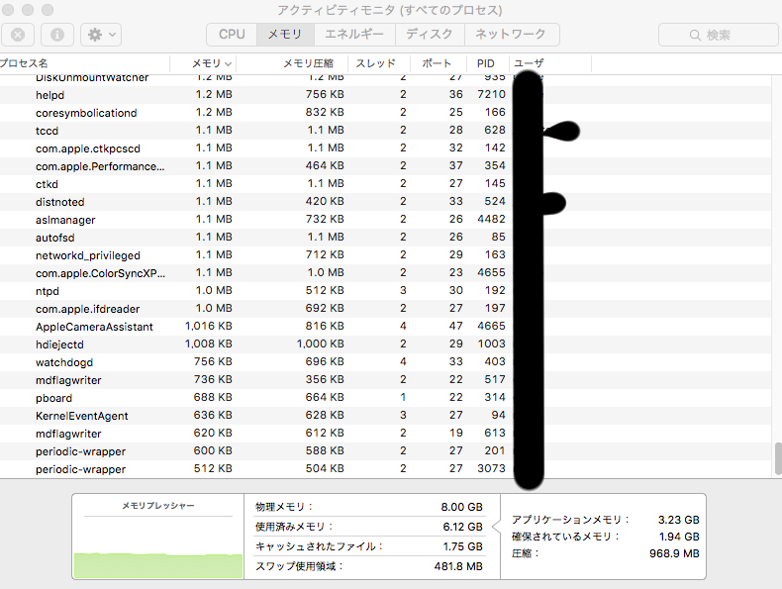Select the aslmanager process row

point(386,220)
